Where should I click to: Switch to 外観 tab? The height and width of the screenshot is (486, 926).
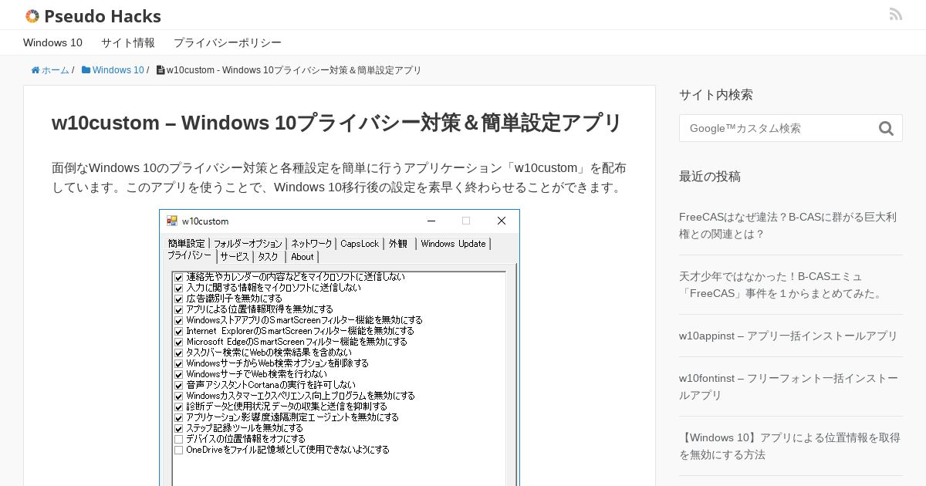400,244
